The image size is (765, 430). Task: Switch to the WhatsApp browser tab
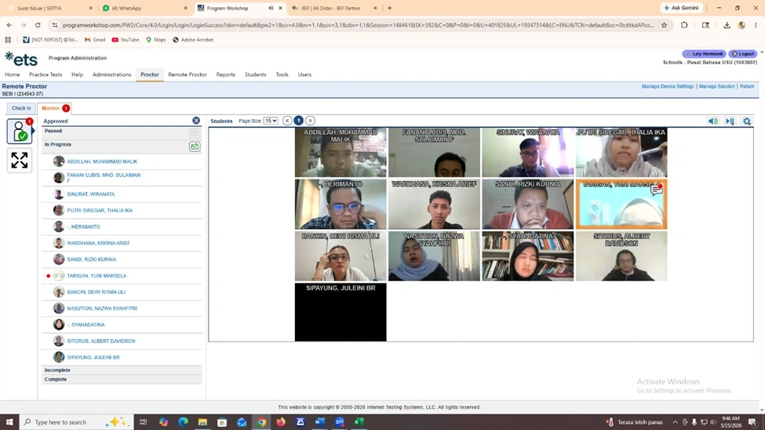[x=145, y=9]
